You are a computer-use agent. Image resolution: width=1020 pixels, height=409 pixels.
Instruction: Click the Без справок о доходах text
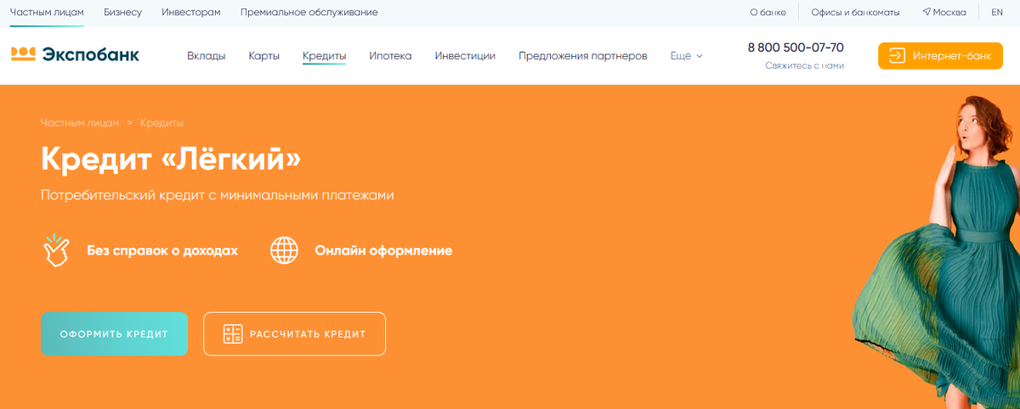coord(162,251)
